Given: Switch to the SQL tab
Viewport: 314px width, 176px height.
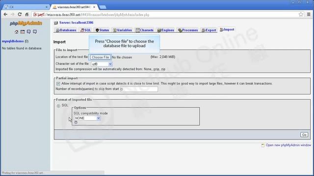Looking at the screenshot, I should tap(85, 30).
